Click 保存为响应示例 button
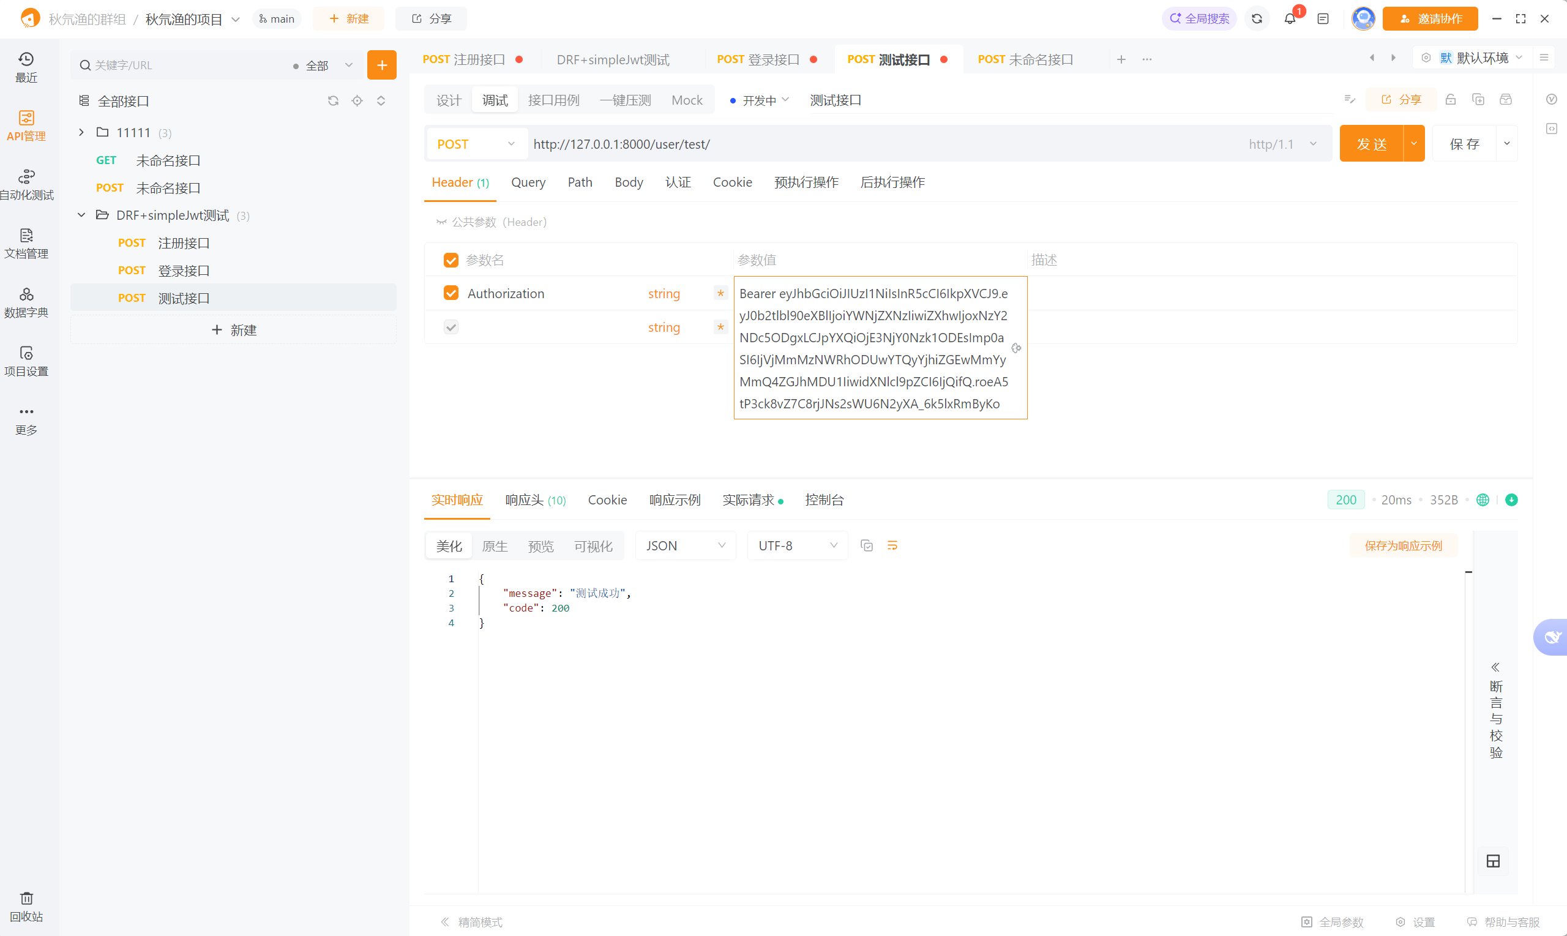 [1403, 545]
